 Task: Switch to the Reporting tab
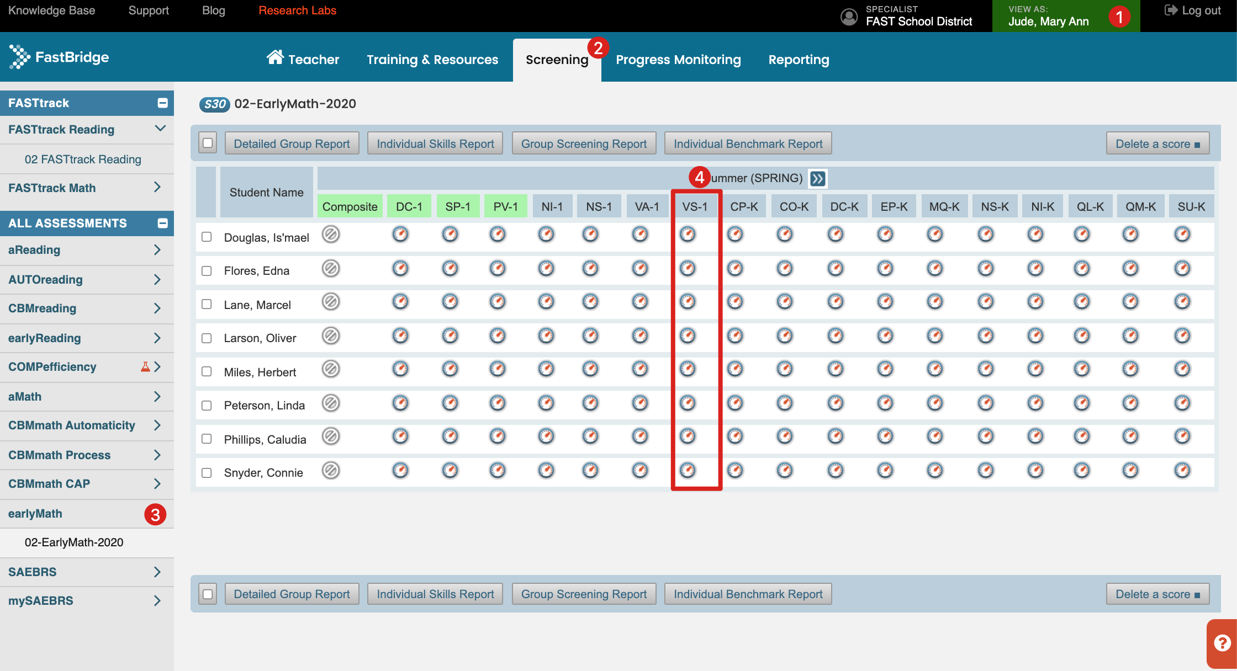coord(799,60)
